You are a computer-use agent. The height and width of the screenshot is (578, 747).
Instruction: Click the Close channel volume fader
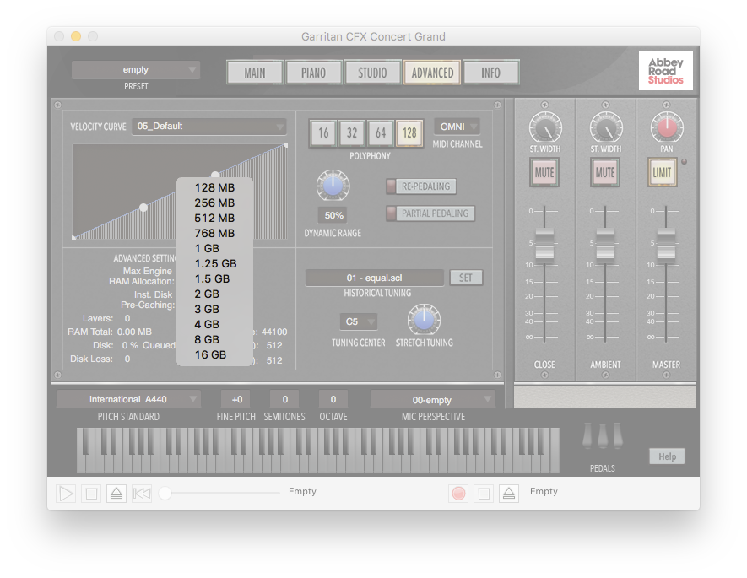point(544,244)
